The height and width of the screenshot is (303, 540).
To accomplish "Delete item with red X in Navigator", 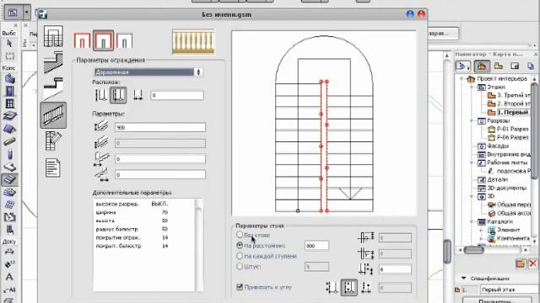I will click(532, 263).
